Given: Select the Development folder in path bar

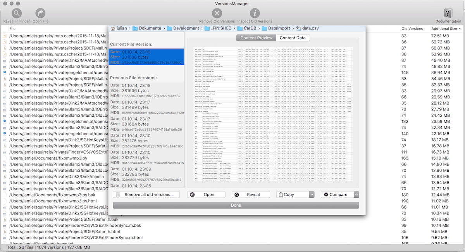Looking at the screenshot, I should (183, 28).
